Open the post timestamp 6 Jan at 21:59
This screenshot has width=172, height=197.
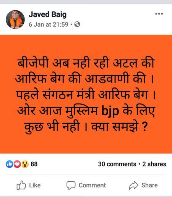[49, 24]
